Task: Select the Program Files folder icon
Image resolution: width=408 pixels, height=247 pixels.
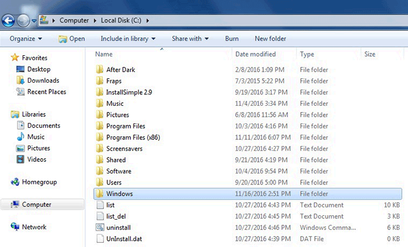Action: point(99,126)
